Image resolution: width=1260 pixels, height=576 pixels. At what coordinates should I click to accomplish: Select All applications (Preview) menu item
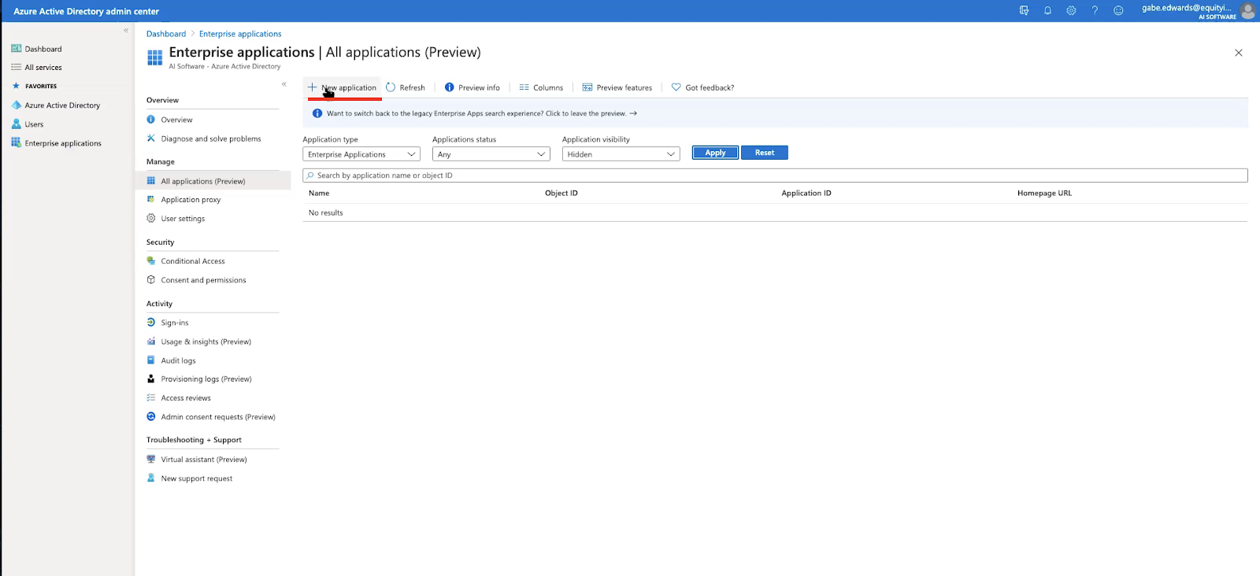pos(213,181)
